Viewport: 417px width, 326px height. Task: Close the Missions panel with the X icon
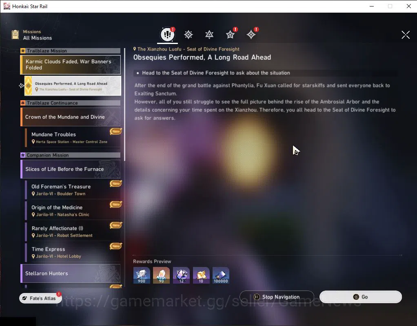[406, 35]
